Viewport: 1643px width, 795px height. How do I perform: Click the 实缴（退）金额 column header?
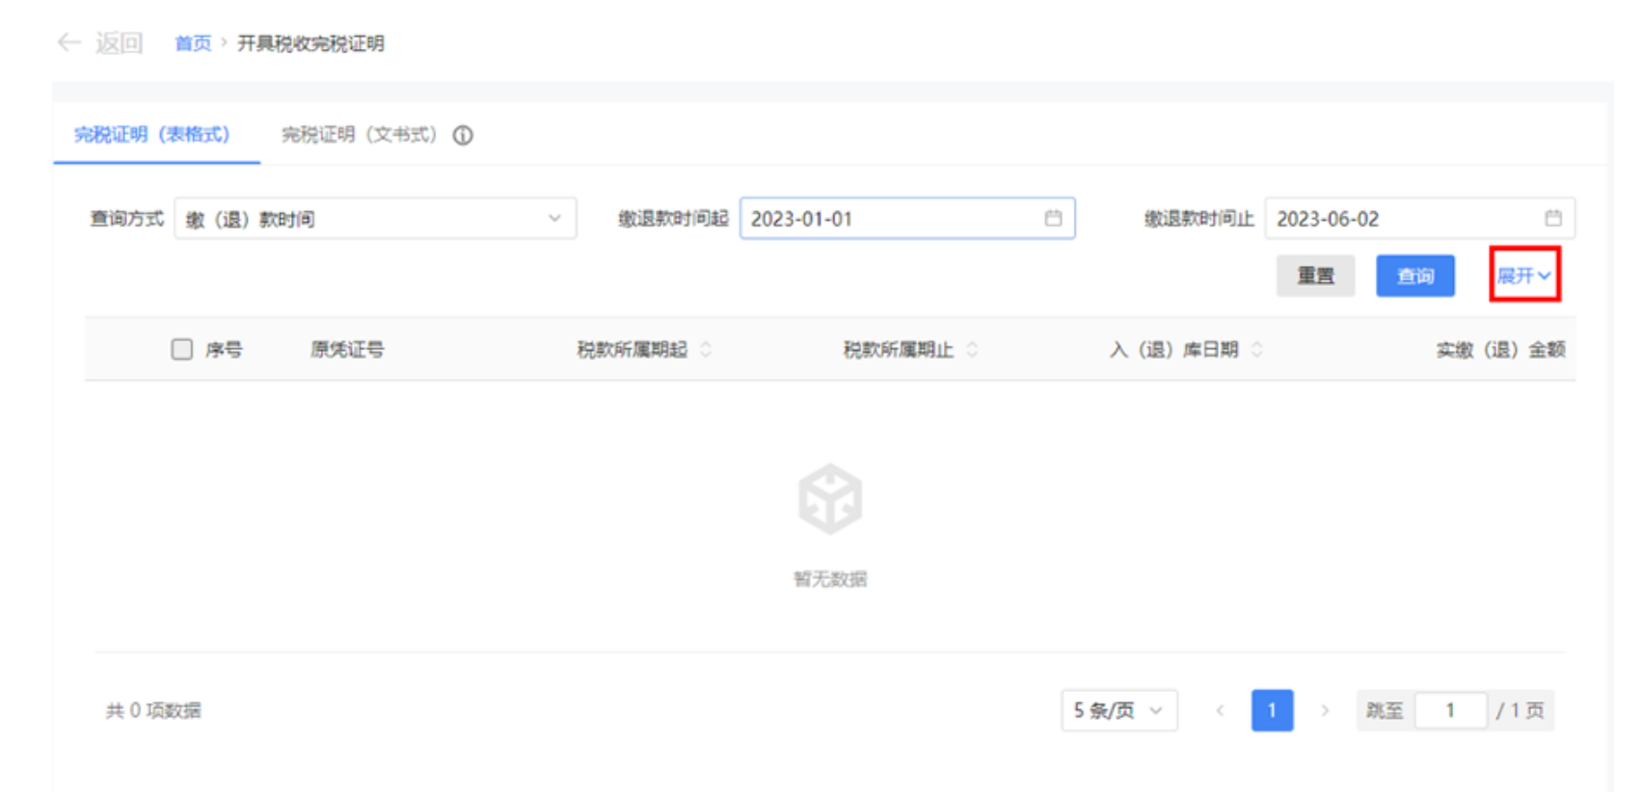point(1501,349)
